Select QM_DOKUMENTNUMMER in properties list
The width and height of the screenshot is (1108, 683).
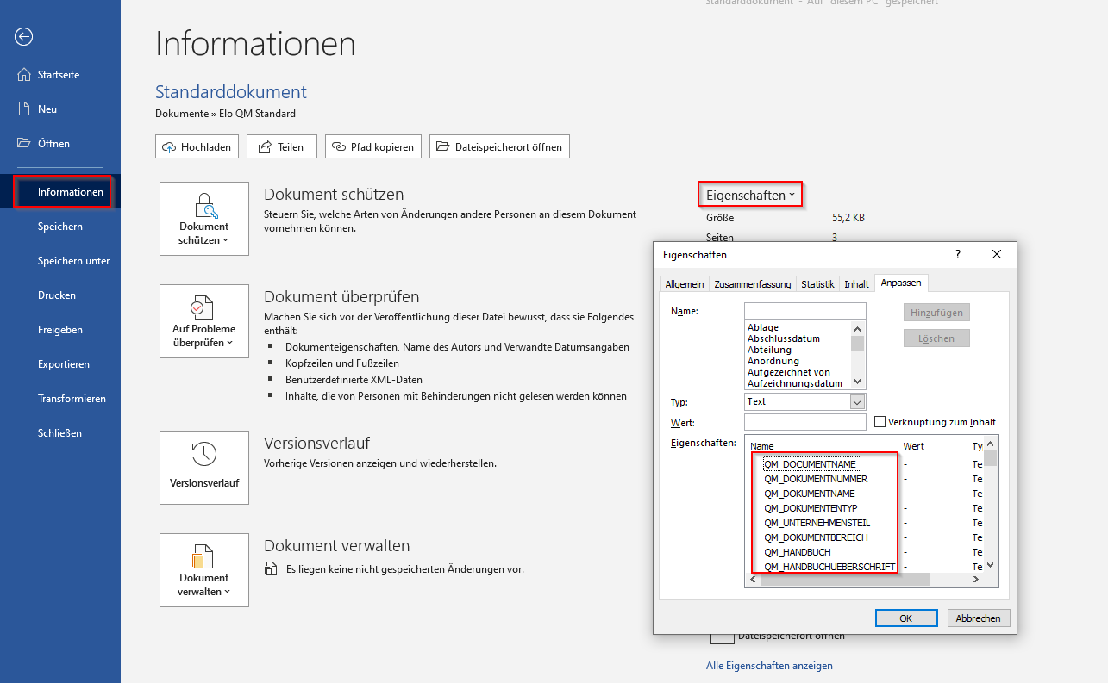[816, 479]
